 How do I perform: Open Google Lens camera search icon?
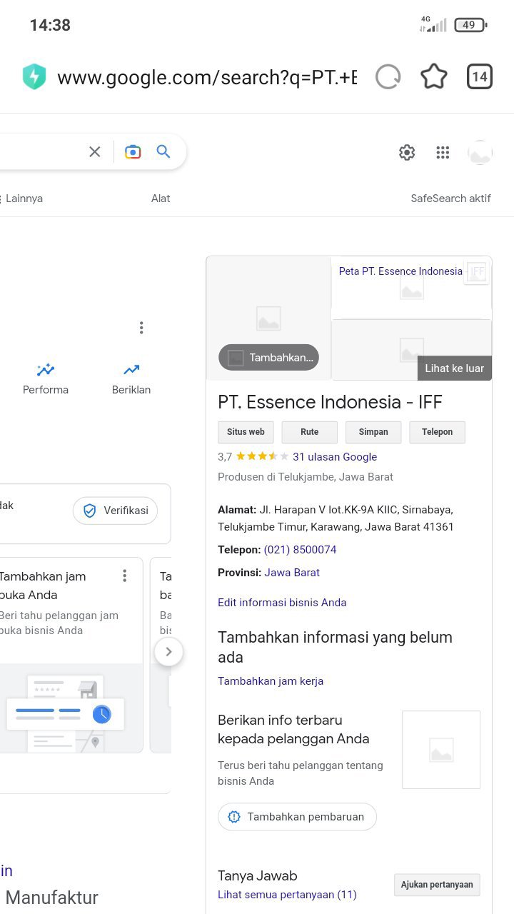point(133,151)
